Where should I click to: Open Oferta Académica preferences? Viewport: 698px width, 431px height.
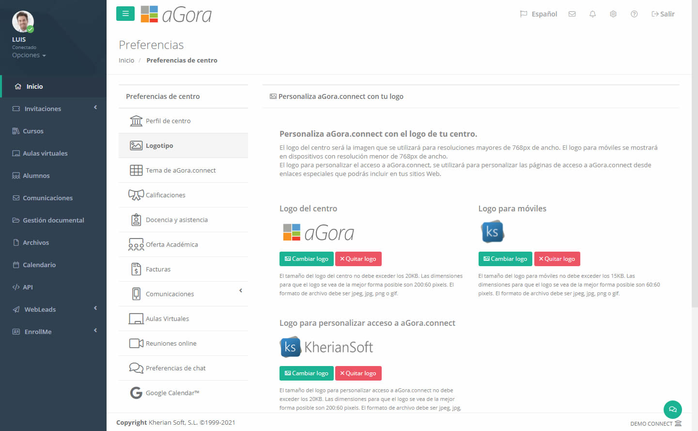tap(183, 244)
